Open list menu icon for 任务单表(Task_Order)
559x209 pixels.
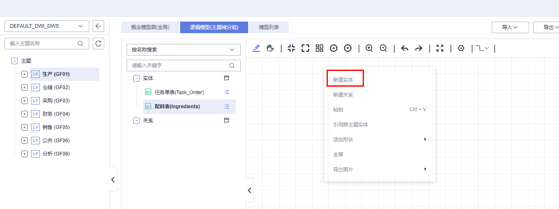click(x=227, y=92)
